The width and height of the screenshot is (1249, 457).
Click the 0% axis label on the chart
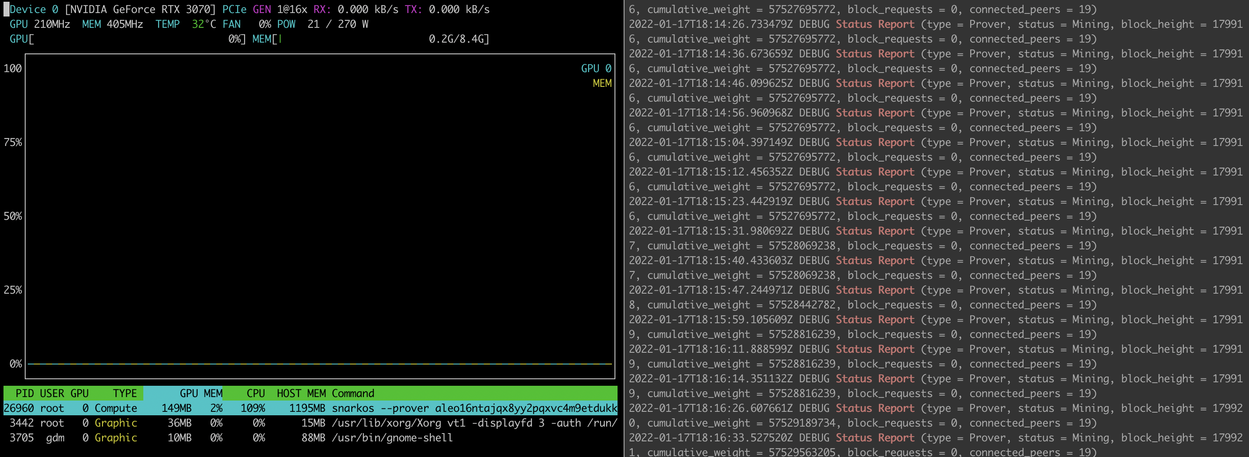[x=16, y=364]
